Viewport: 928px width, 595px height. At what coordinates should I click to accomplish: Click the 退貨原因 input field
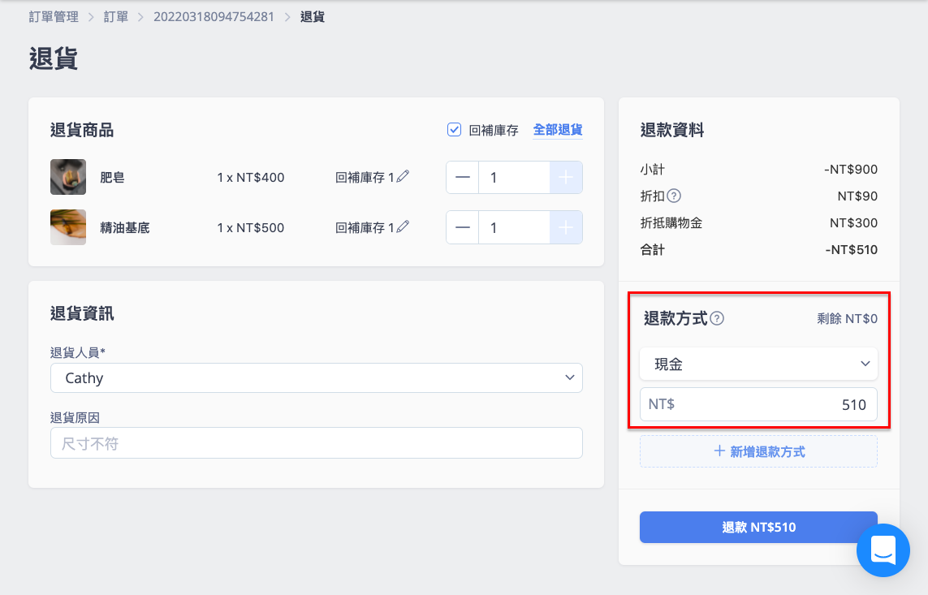coord(317,443)
